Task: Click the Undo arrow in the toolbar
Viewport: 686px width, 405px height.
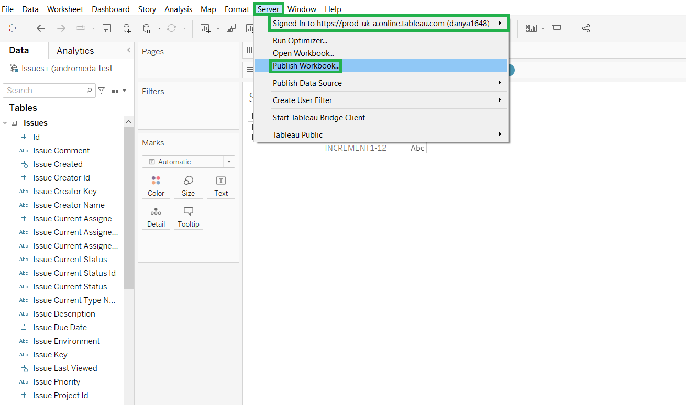Action: [40, 28]
